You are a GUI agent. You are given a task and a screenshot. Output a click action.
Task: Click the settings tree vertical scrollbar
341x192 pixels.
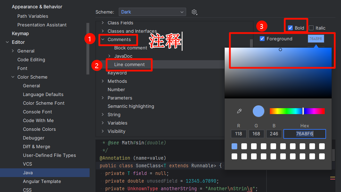tap(88, 49)
